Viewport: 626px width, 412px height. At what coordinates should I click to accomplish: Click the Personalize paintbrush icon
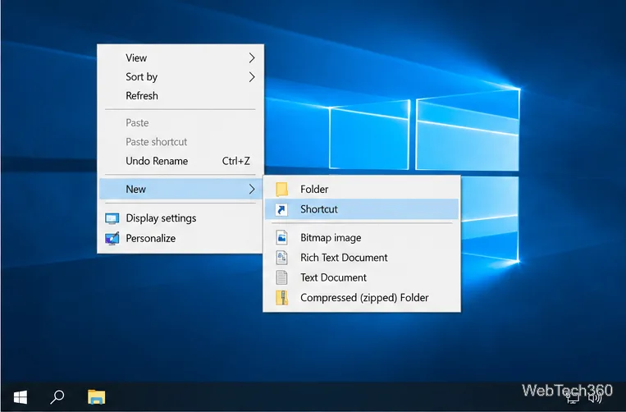(x=112, y=238)
